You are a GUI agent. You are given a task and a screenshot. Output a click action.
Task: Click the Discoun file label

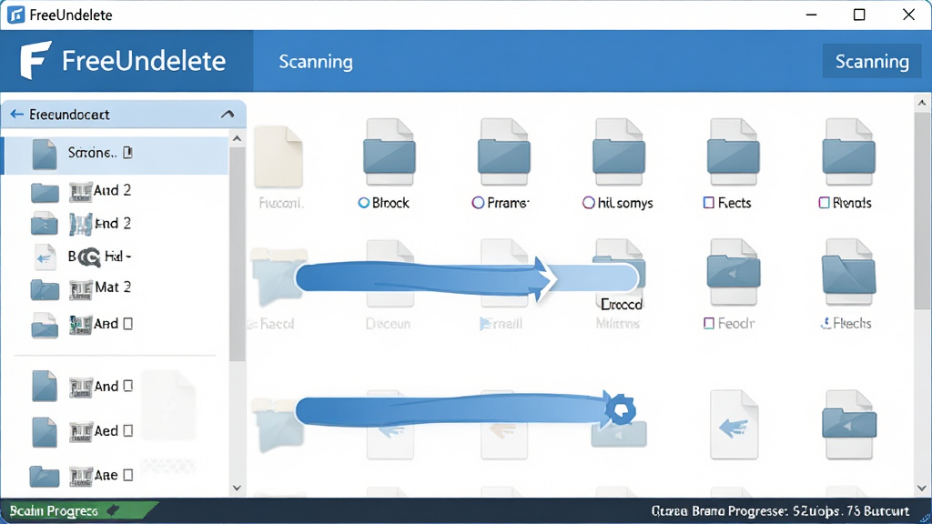click(x=388, y=324)
